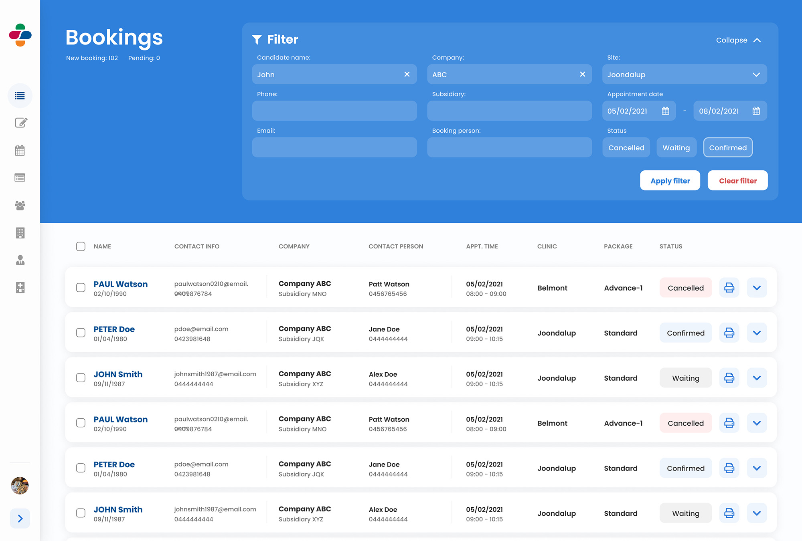Open the calendar view in the sidebar
Image resolution: width=802 pixels, height=541 pixels.
pyautogui.click(x=20, y=150)
